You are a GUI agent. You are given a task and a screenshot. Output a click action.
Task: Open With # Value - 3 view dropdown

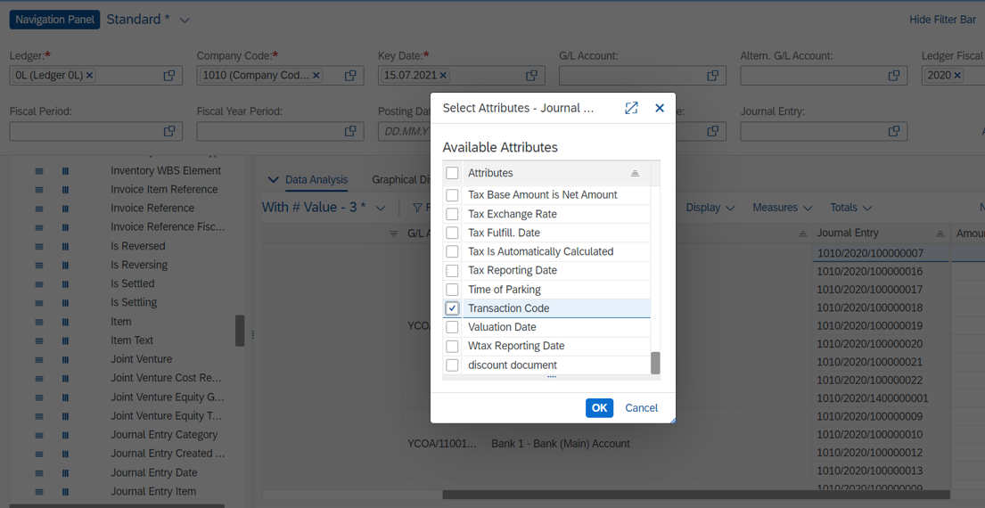point(380,208)
